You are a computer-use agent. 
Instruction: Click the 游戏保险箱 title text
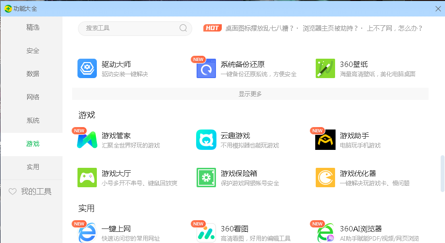(239, 173)
